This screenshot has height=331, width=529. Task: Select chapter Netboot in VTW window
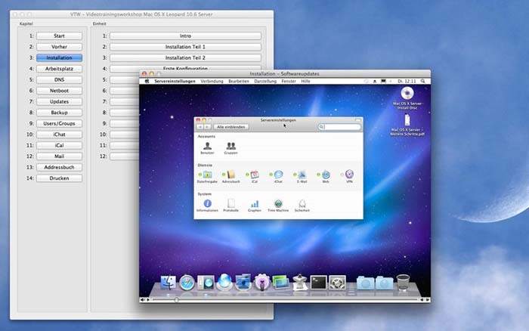pyautogui.click(x=59, y=91)
